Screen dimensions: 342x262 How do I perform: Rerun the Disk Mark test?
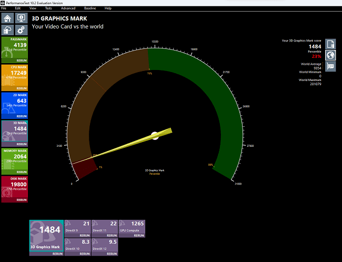pyautogui.click(x=22, y=200)
